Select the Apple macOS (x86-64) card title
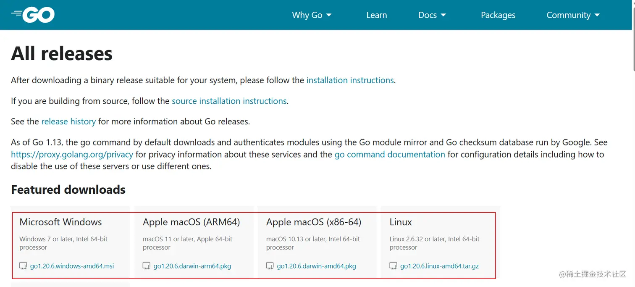This screenshot has height=287, width=635. pyautogui.click(x=314, y=222)
